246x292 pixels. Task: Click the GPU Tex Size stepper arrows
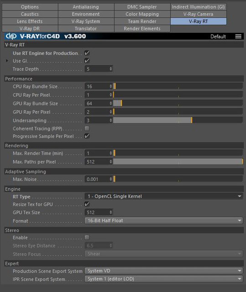pyautogui.click(x=111, y=212)
